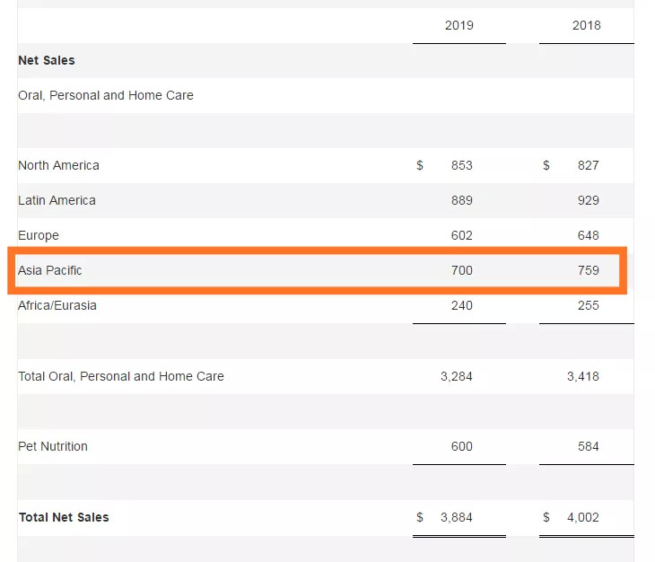
Task: Select Asia Pacific 2018 value 759
Action: point(589,270)
